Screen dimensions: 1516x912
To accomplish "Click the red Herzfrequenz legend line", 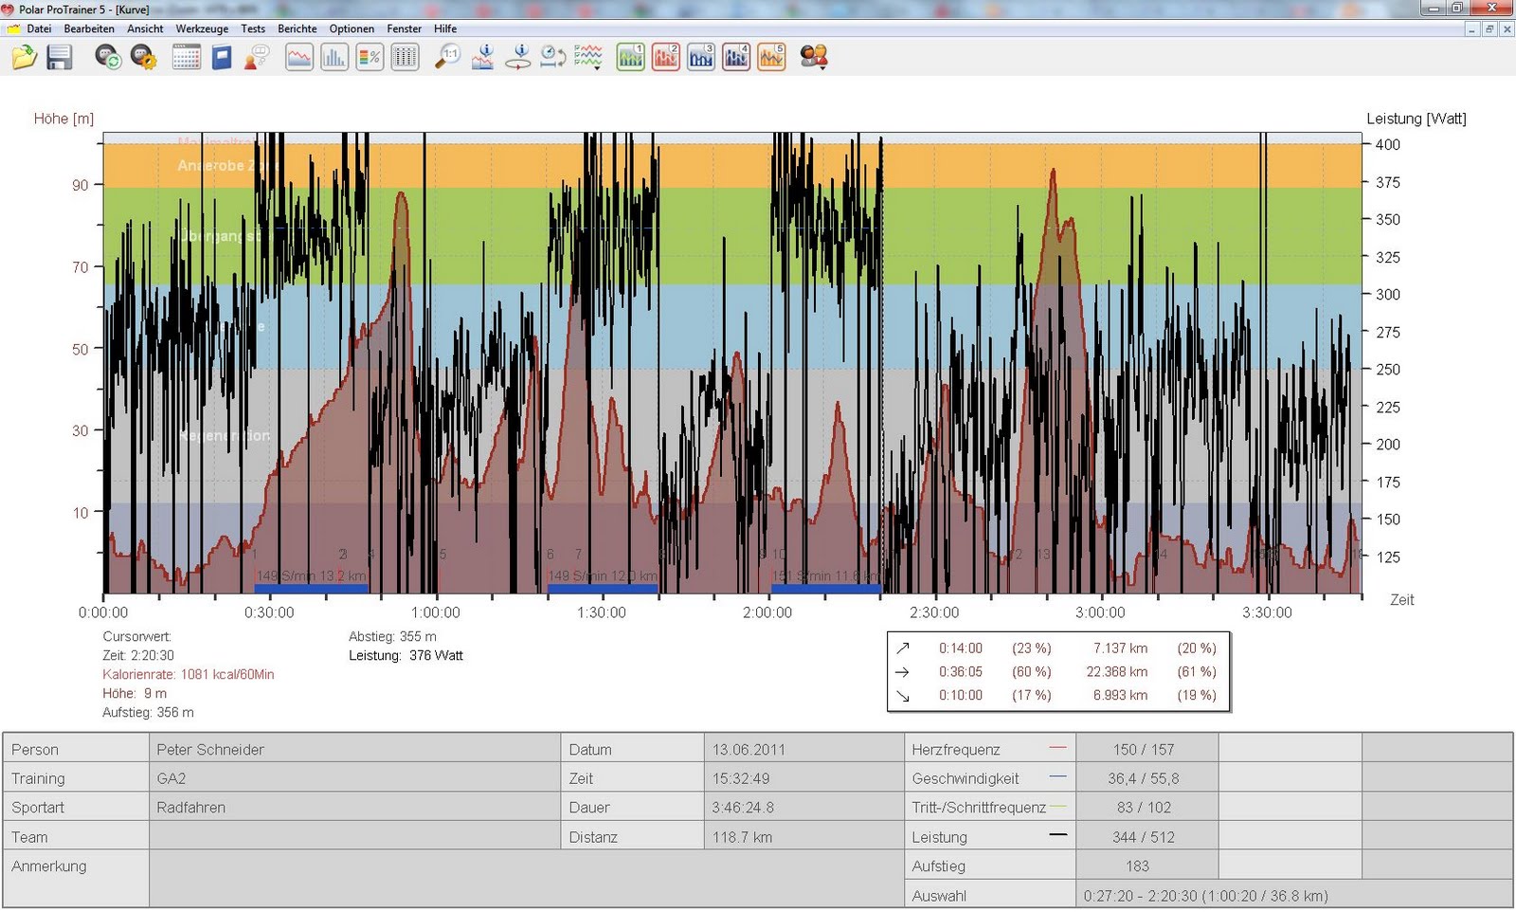I will click(x=1058, y=748).
